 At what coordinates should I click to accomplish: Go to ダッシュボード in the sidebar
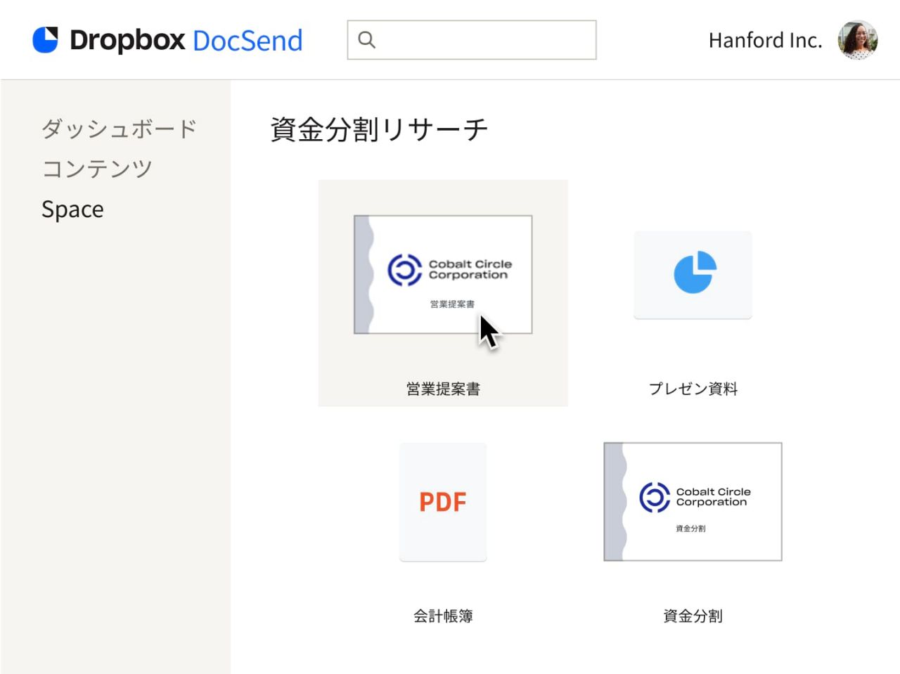tap(119, 129)
